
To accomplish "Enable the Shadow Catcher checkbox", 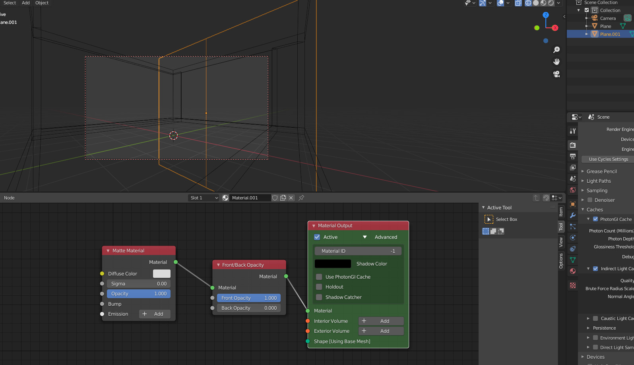I will [x=319, y=297].
